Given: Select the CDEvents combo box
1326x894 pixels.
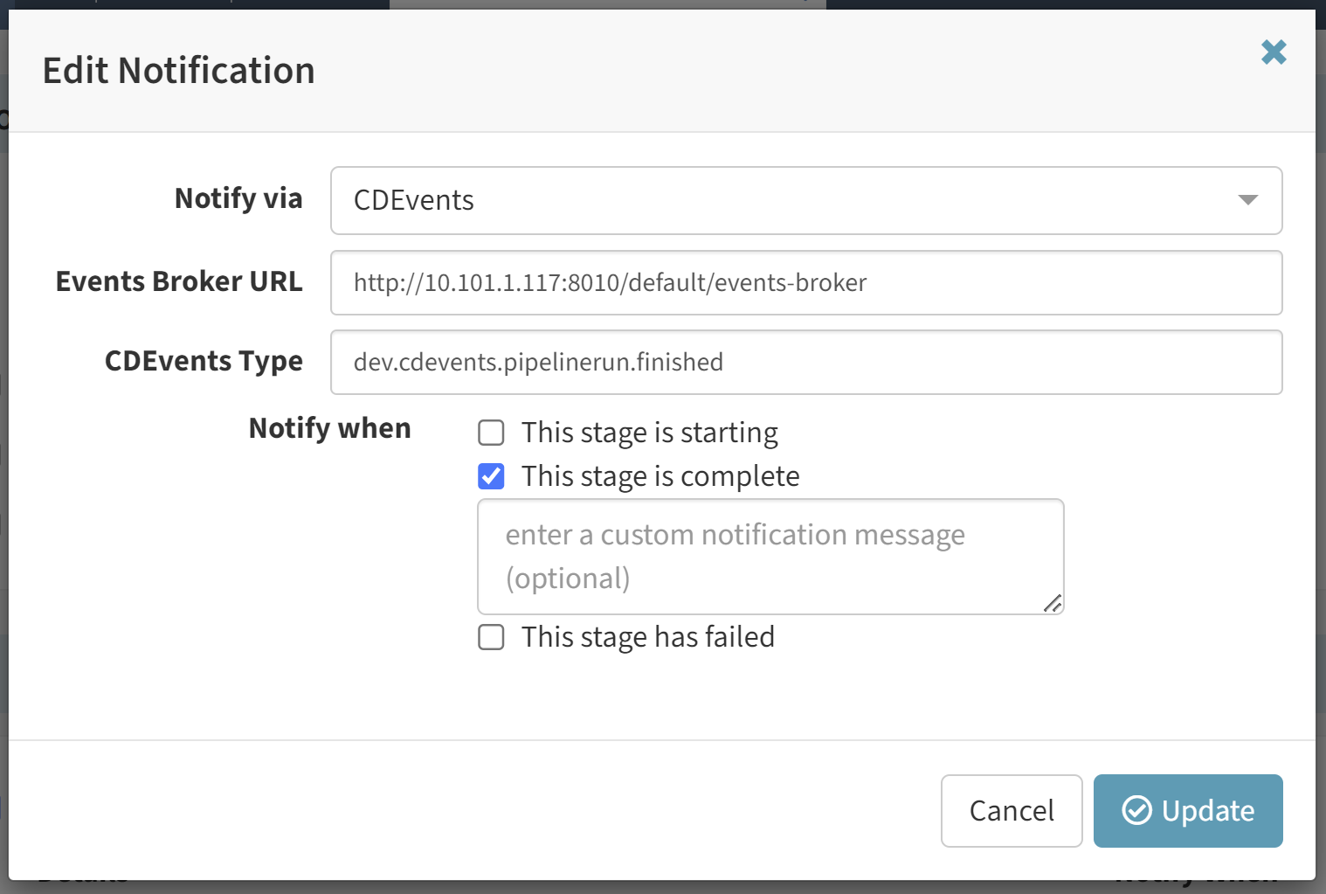Looking at the screenshot, I should click(806, 200).
